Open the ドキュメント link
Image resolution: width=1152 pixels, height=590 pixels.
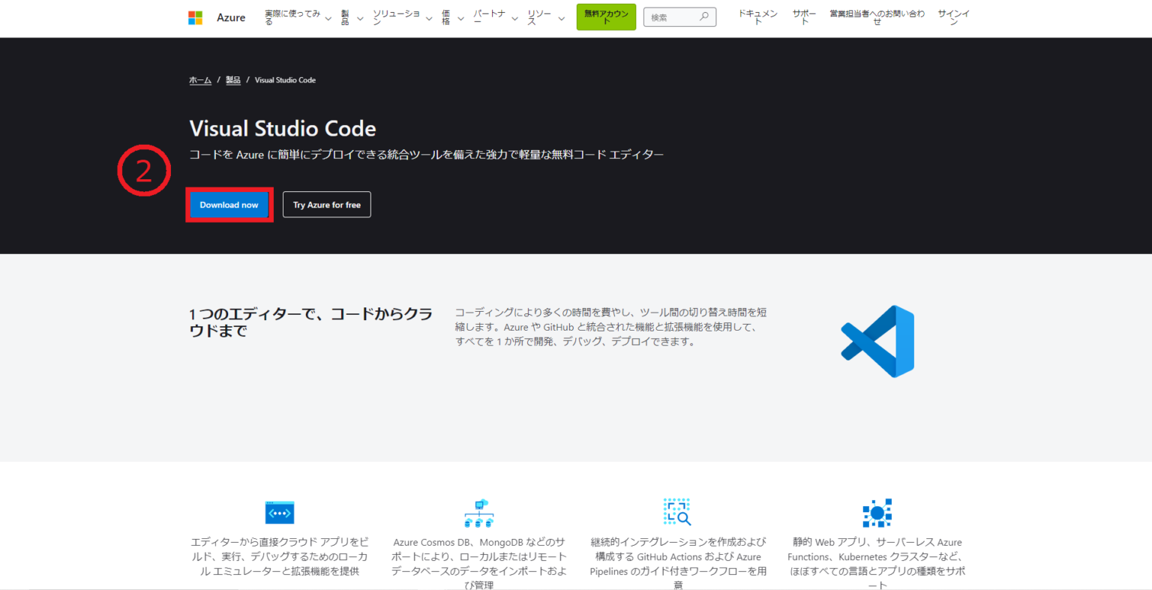point(757,16)
